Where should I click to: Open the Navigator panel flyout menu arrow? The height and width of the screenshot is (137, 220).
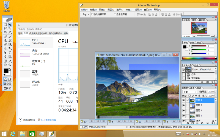216,20
